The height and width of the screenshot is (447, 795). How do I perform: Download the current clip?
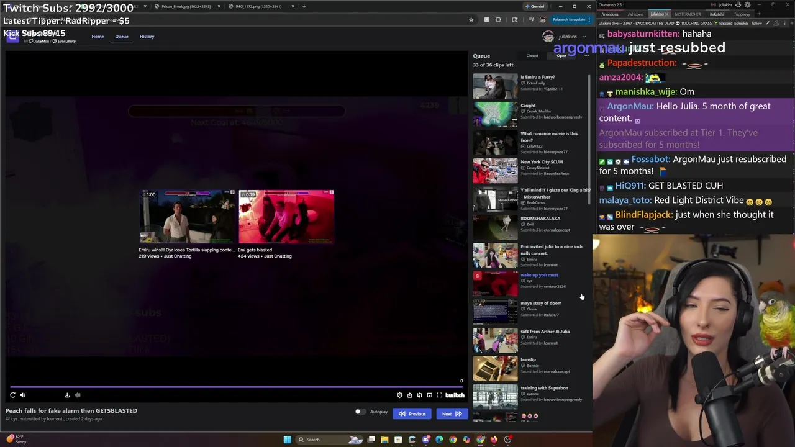click(x=67, y=395)
